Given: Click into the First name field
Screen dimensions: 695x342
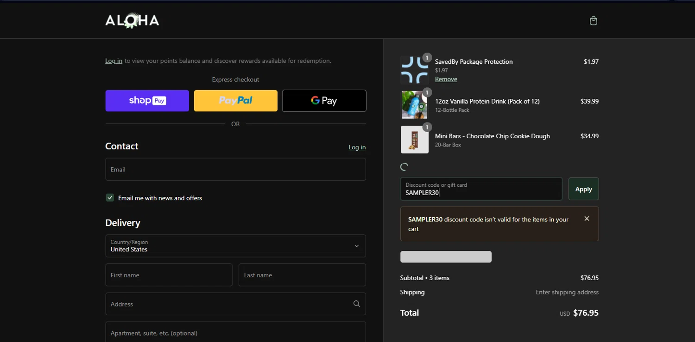Looking at the screenshot, I should pyautogui.click(x=169, y=275).
